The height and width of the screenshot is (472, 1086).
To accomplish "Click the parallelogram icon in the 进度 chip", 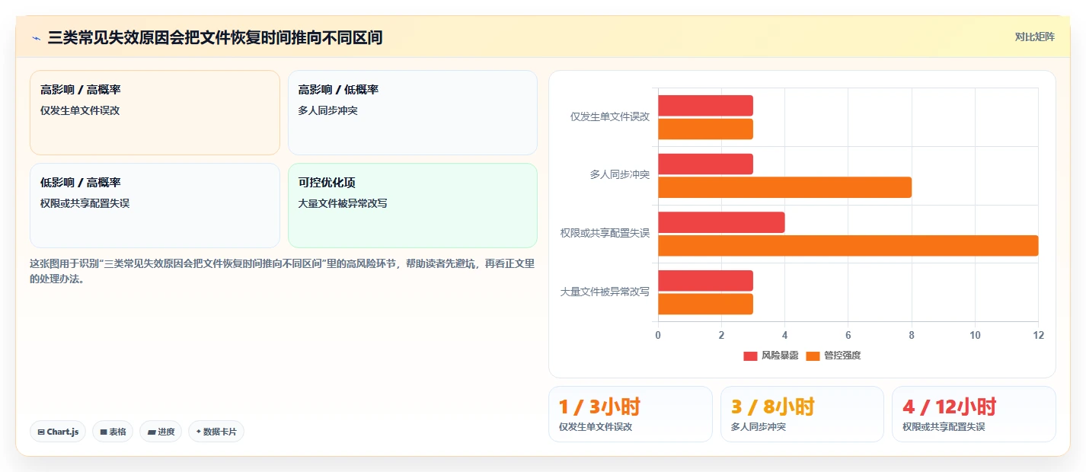I will pyautogui.click(x=152, y=432).
